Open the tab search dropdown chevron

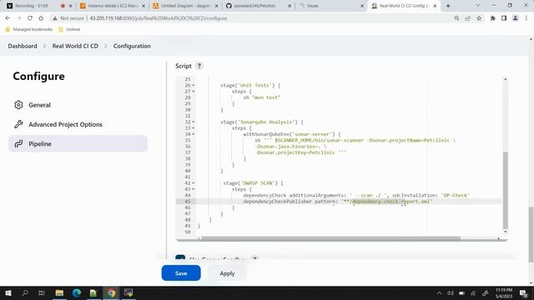(478, 6)
